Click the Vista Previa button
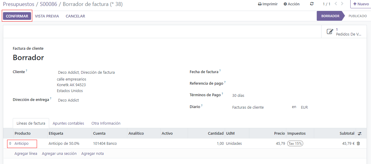This screenshot has height=164, width=371. click(47, 16)
